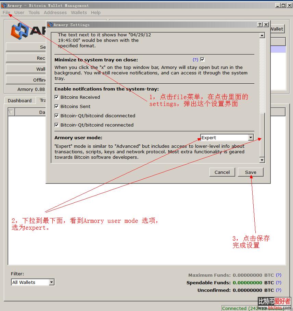Click Save in Armory Settings
The height and width of the screenshot is (311, 293).
251,172
